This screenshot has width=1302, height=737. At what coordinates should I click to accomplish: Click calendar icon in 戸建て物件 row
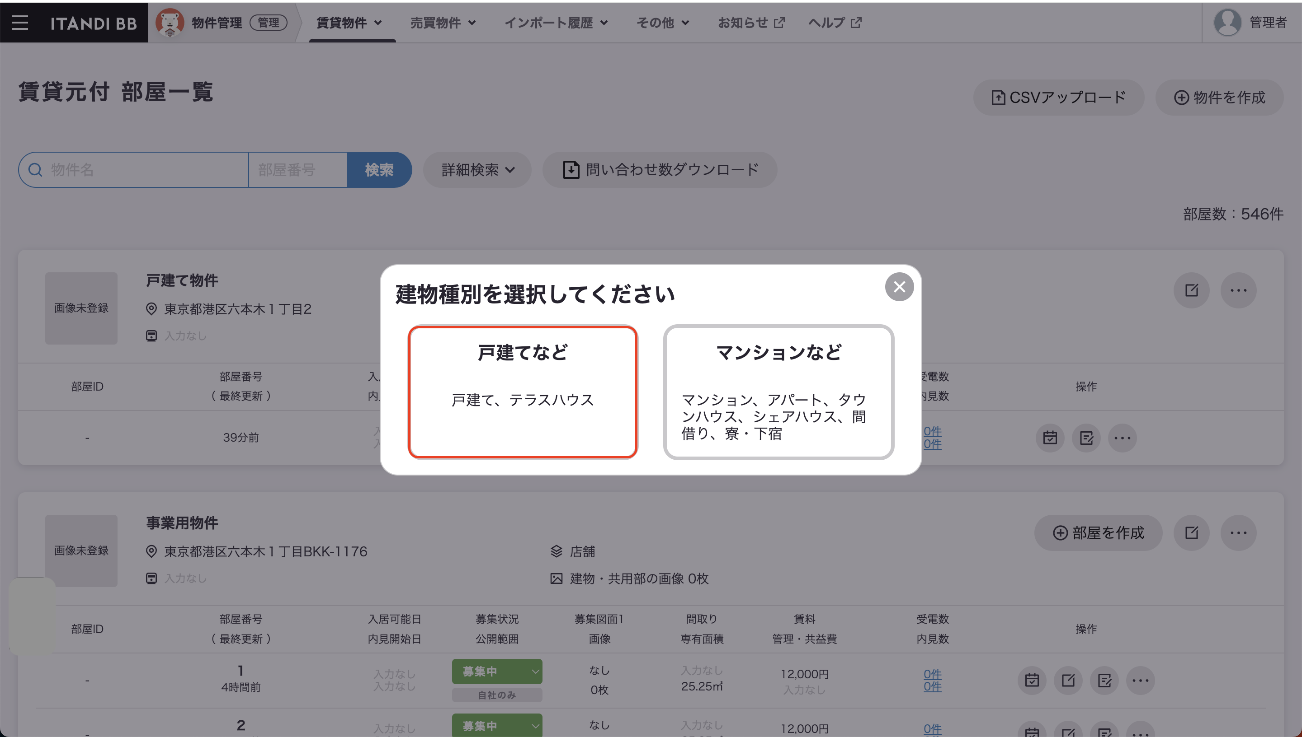(x=1050, y=438)
